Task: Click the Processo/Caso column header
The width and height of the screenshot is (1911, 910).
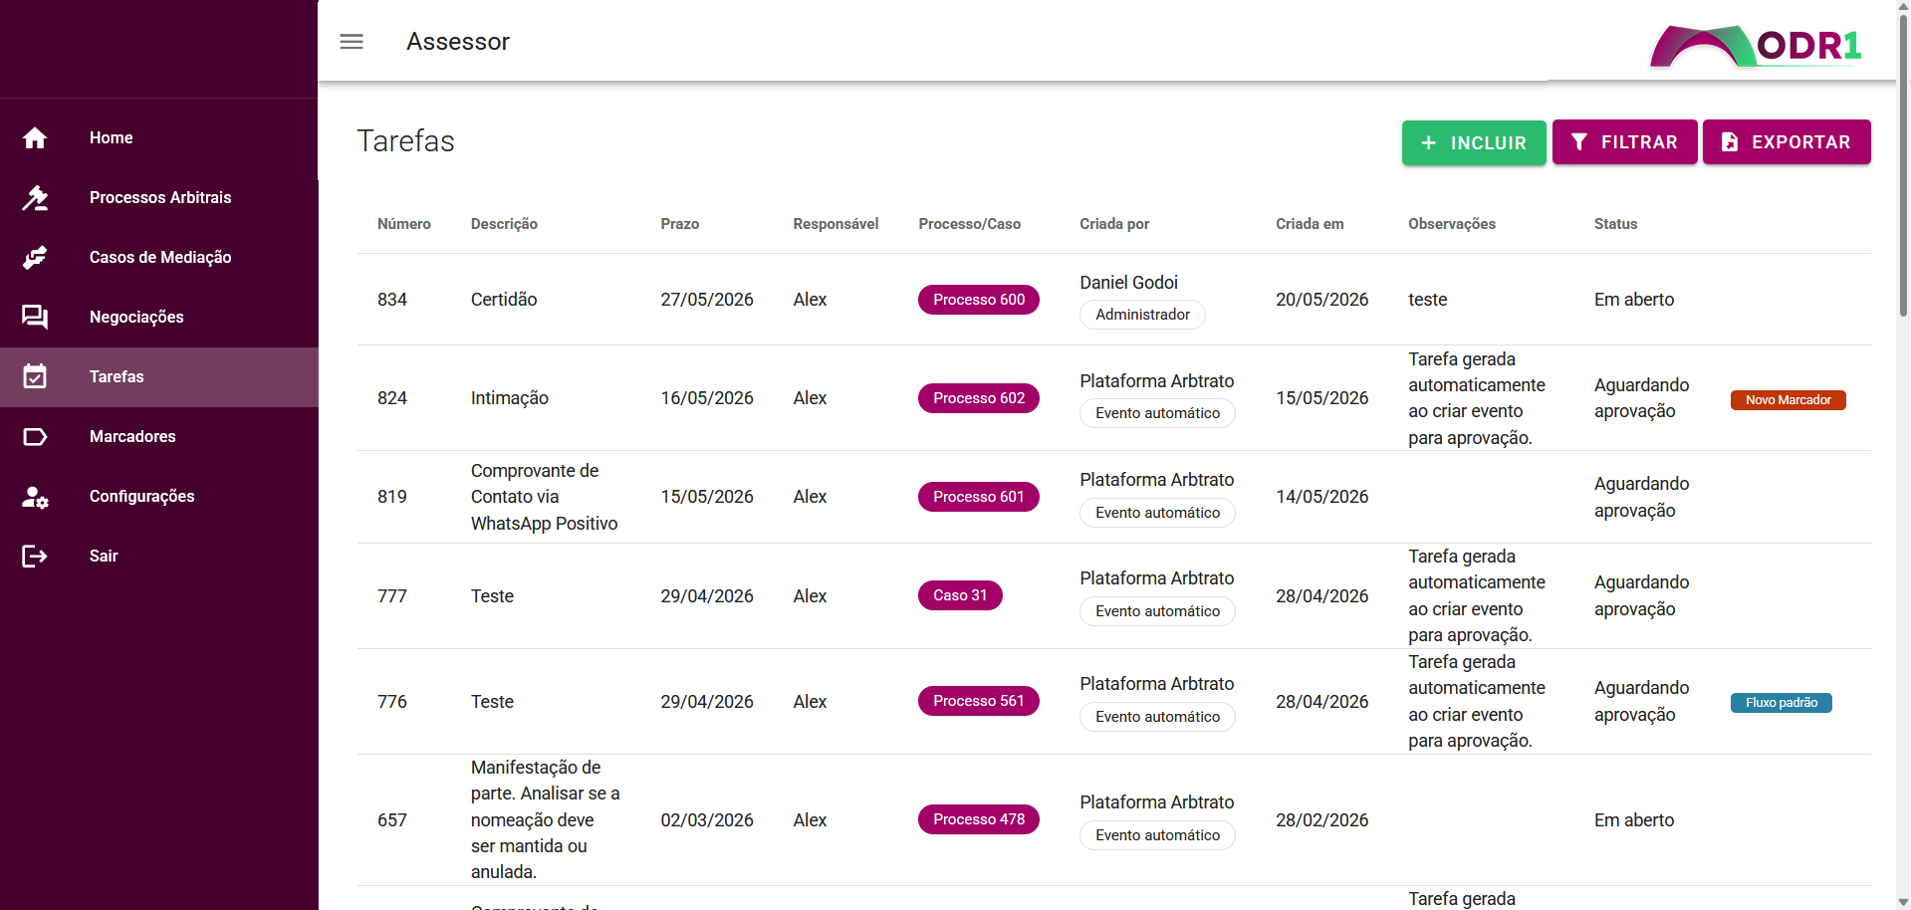Action: click(970, 224)
